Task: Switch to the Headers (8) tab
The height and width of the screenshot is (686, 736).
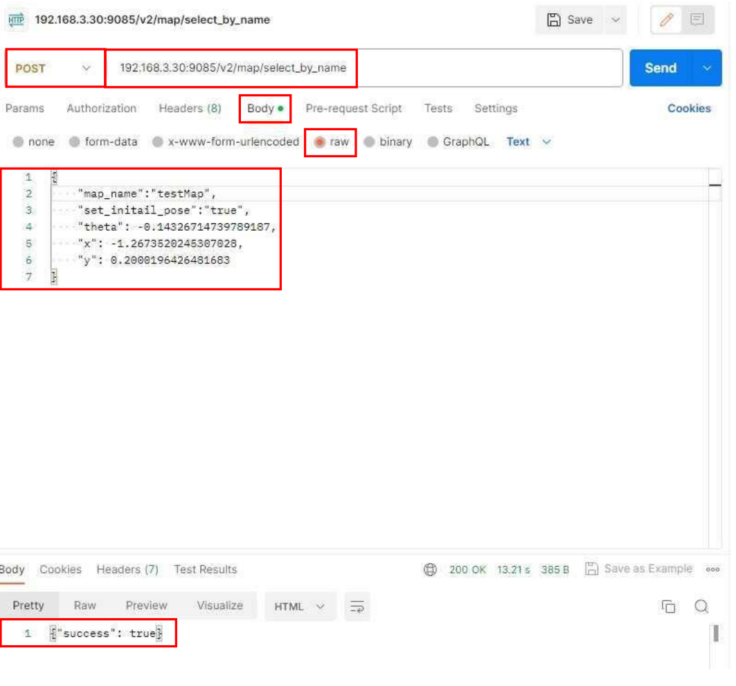Action: (190, 109)
